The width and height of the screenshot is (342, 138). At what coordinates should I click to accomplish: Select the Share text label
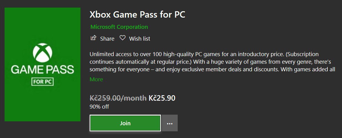click(x=107, y=39)
